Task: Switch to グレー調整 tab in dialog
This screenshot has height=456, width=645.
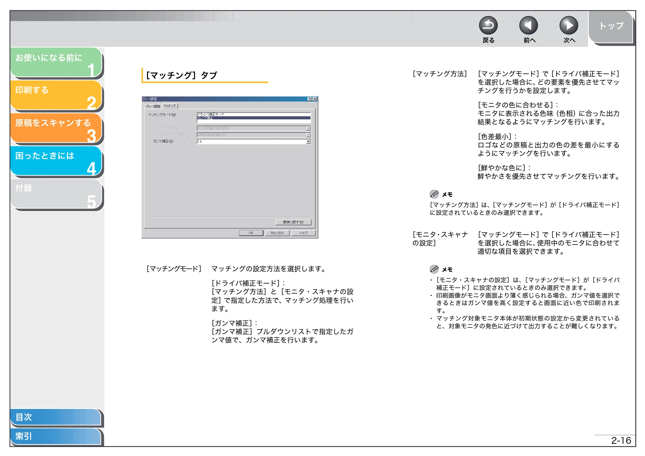Action: pyautogui.click(x=153, y=106)
